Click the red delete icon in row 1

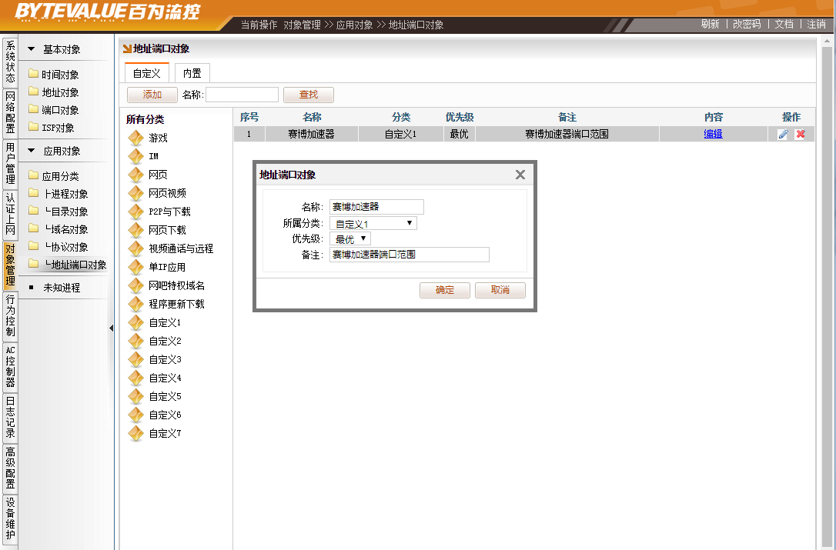click(801, 134)
